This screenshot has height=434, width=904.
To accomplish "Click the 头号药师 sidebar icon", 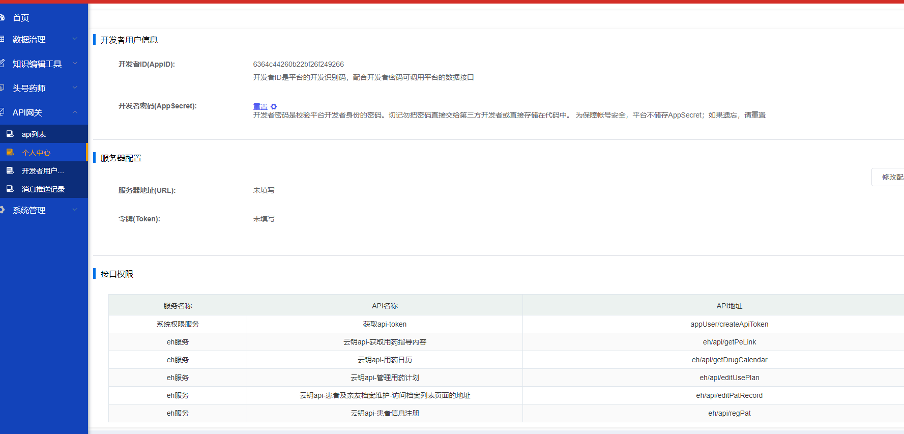I will [2, 88].
